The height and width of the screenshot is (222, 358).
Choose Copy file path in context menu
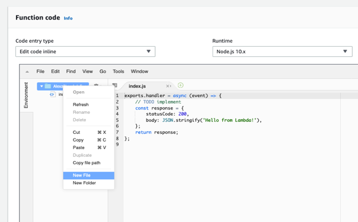point(89,163)
